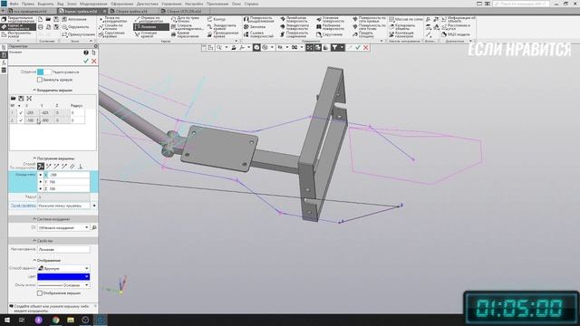Viewport: 580px width, 326px height.
Task: Open the Способ задания dropdown
Action: 63,268
